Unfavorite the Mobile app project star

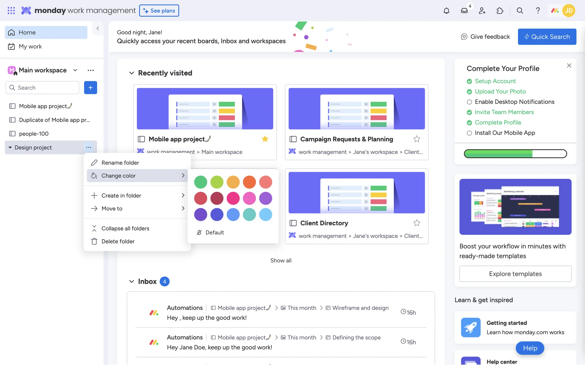click(265, 139)
